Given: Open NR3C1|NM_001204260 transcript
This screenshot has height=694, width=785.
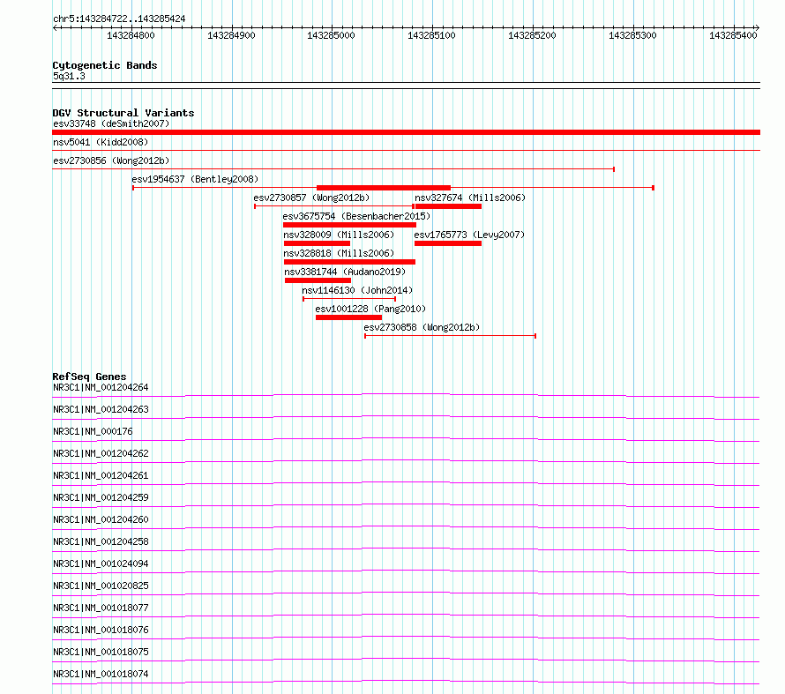Looking at the screenshot, I should pyautogui.click(x=101, y=519).
